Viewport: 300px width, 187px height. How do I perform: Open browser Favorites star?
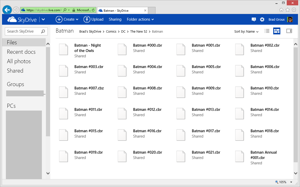[x=287, y=10]
